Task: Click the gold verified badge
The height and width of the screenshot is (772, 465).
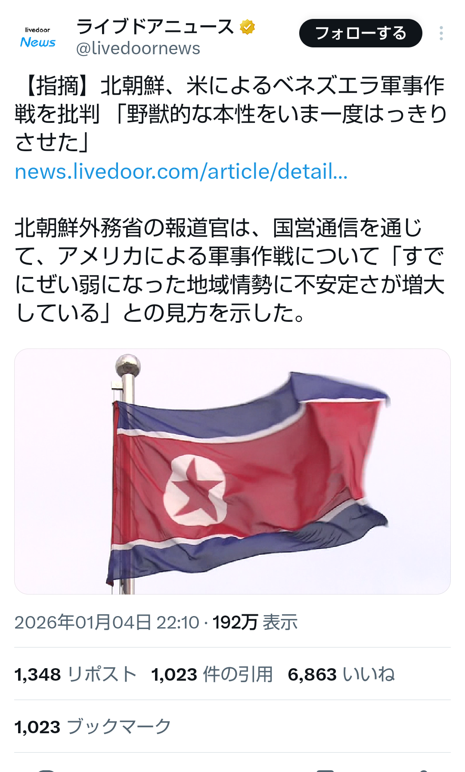Action: (247, 27)
